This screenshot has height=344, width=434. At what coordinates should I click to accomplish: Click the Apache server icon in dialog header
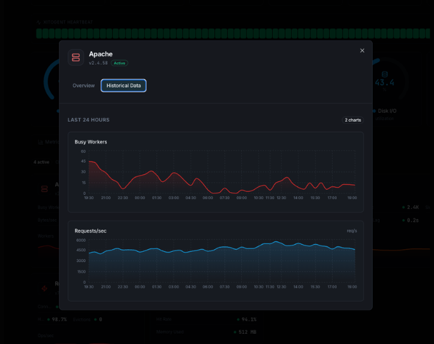[76, 58]
